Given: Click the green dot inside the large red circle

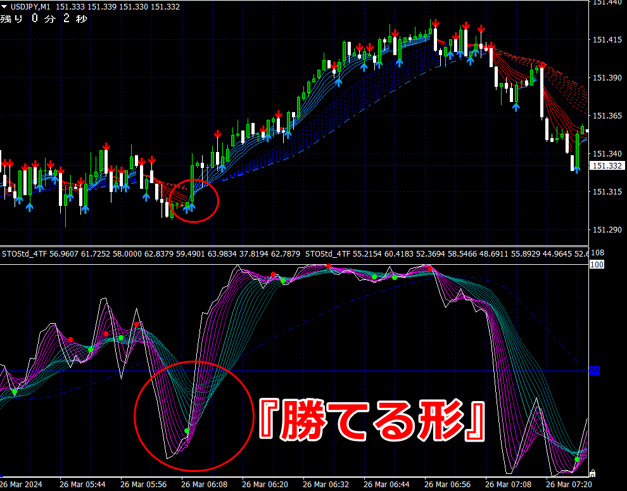Looking at the screenshot, I should [x=187, y=431].
